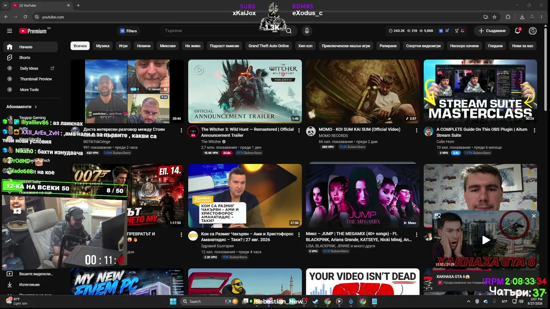Close the mini player
Image resolution: width=550 pixels, height=309 pixels.
534,216
